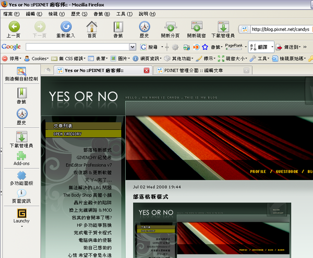Open the 說明 help menu
Image resolution: width=313 pixels, height=258 pixels.
pyautogui.click(x=147, y=14)
